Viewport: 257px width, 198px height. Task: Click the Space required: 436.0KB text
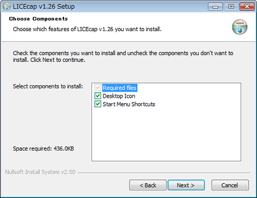[x=43, y=148]
